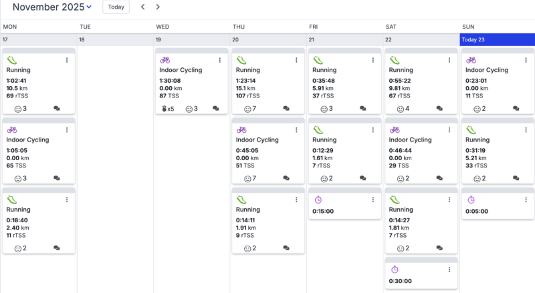The image size is (535, 293).
Task: Click feel smiley on Thursday's 15.1 km run
Action: (x=250, y=108)
